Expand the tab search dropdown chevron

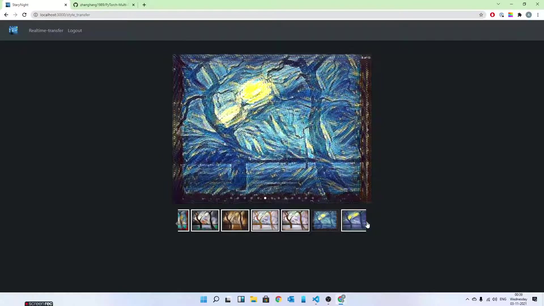click(498, 4)
